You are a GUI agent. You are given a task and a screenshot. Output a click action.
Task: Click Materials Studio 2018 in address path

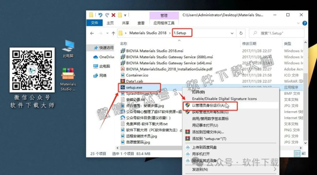(148, 33)
